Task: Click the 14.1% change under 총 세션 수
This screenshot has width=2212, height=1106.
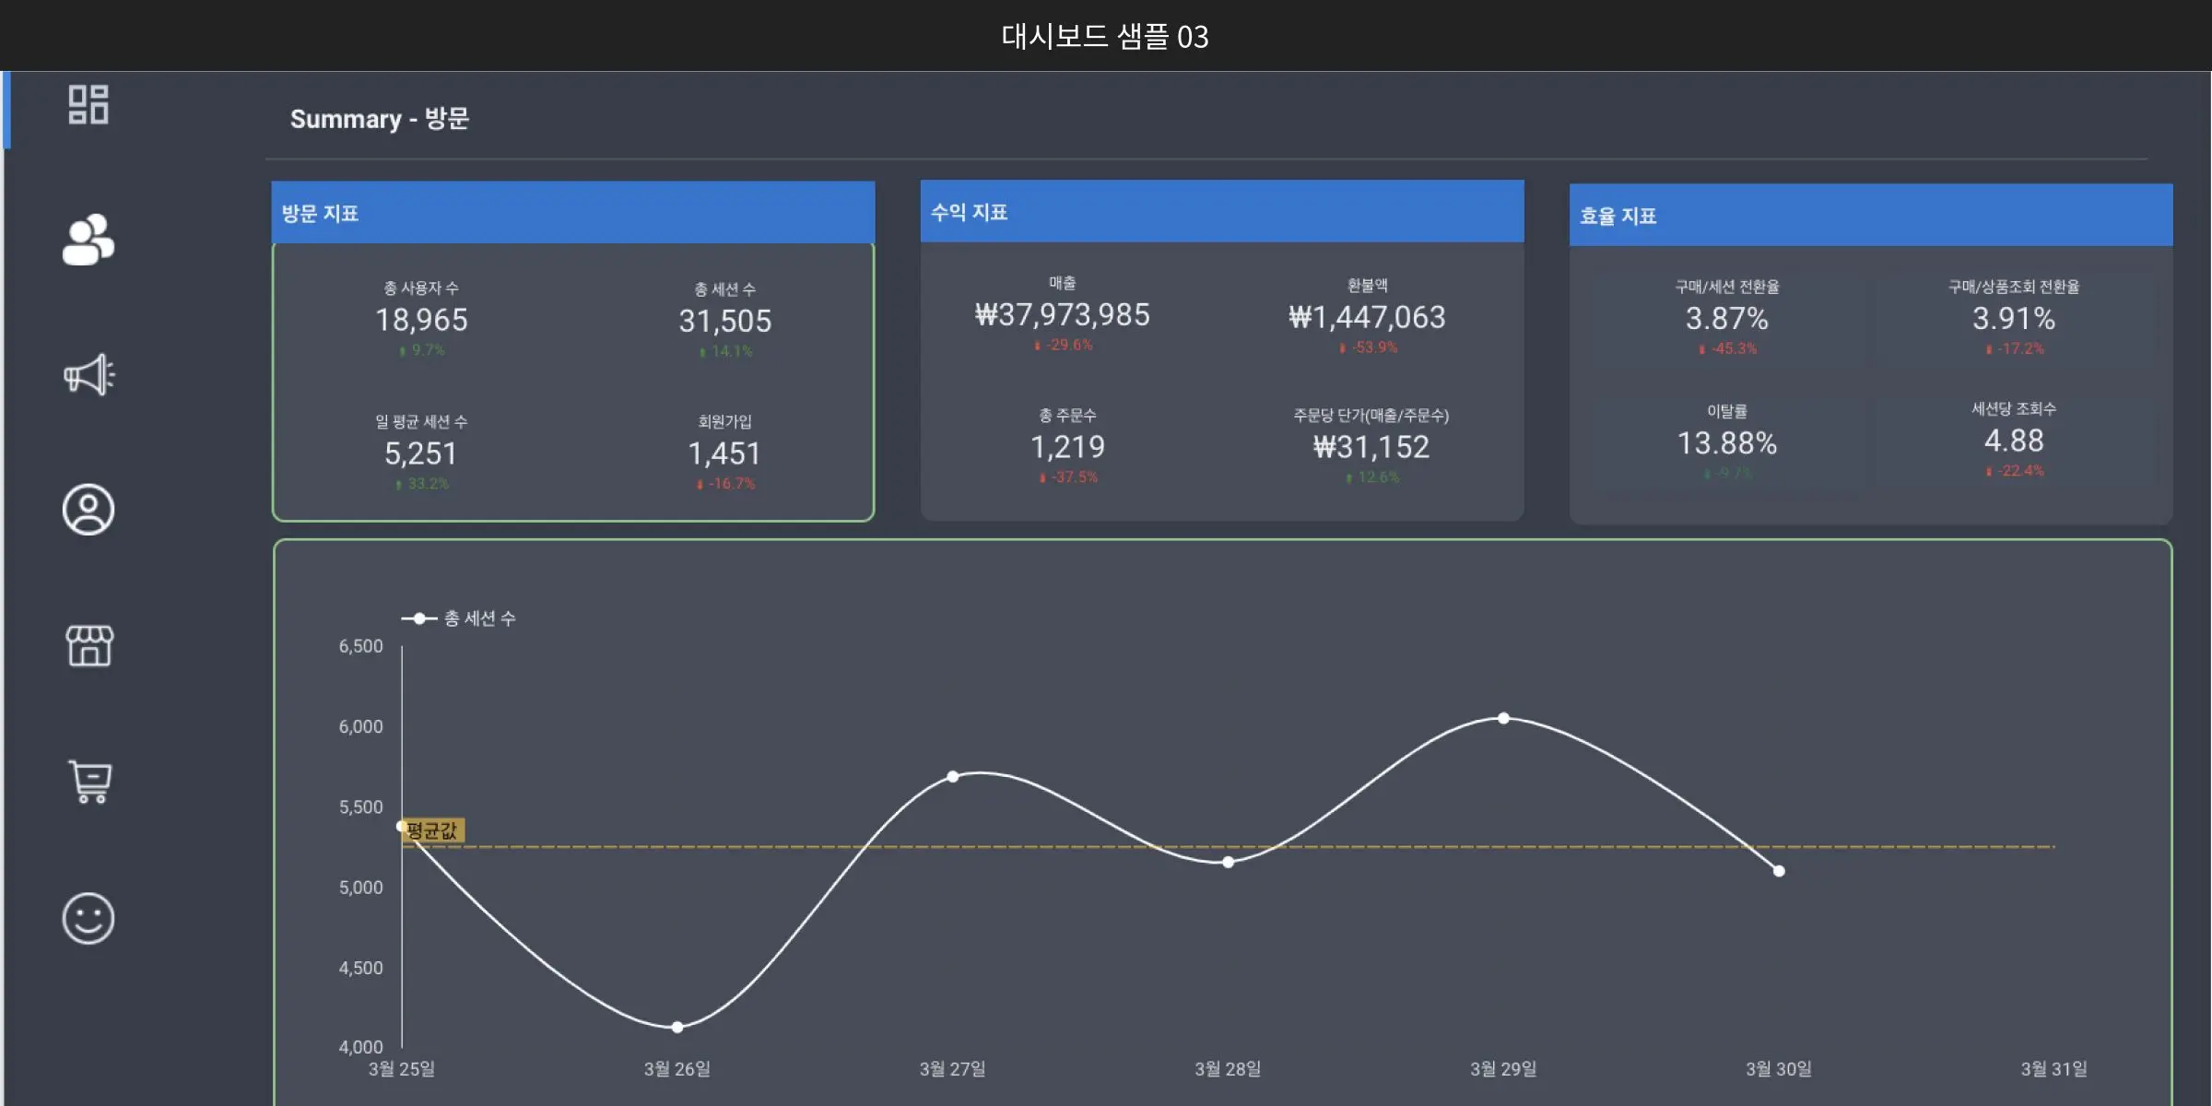Action: [725, 351]
